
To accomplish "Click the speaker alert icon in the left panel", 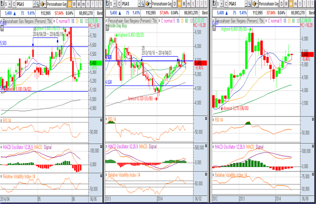I will pyautogui.click(x=42, y=4).
